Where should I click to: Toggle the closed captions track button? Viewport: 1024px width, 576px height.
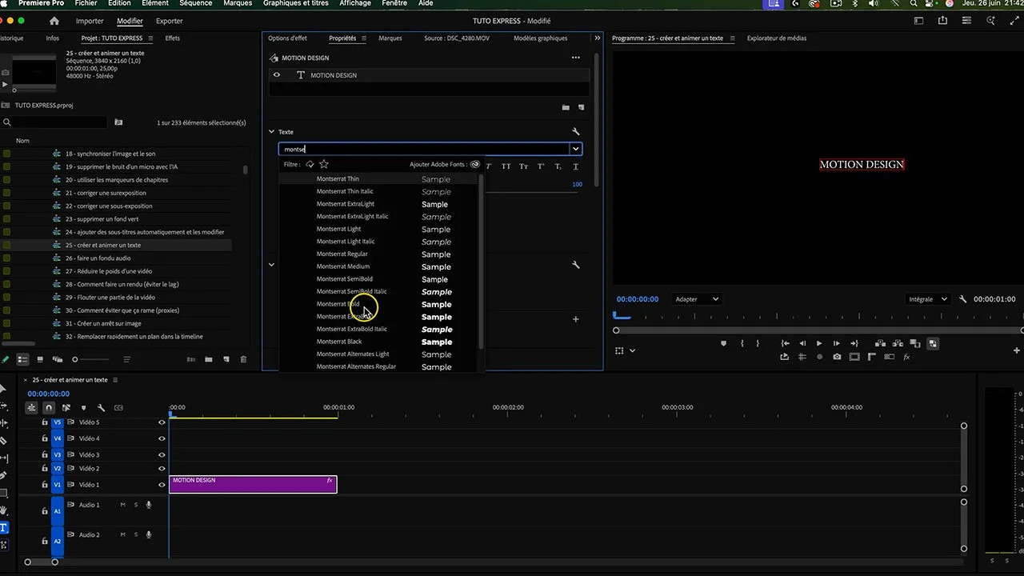(118, 408)
